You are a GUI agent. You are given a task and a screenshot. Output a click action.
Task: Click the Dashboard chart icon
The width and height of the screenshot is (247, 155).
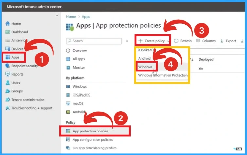(x=8, y=32)
